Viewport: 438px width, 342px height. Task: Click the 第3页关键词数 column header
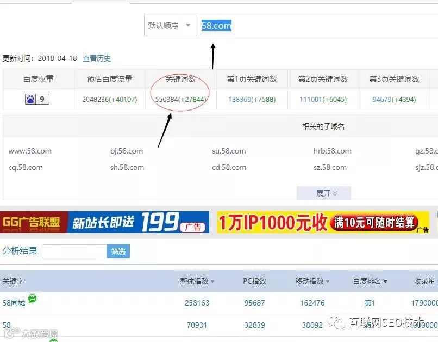pyautogui.click(x=395, y=79)
